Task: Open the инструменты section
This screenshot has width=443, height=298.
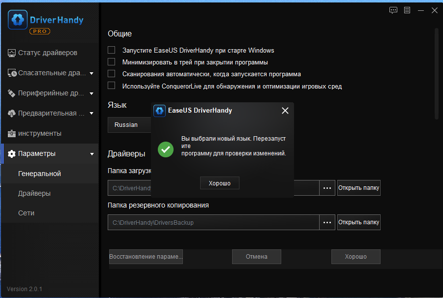Action: (50, 133)
